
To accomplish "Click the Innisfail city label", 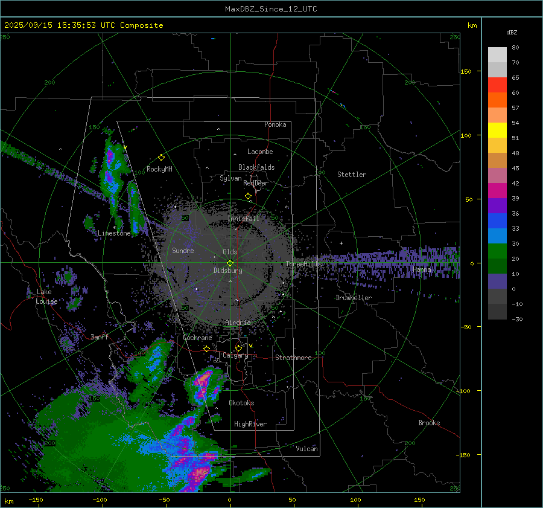I will (x=244, y=219).
